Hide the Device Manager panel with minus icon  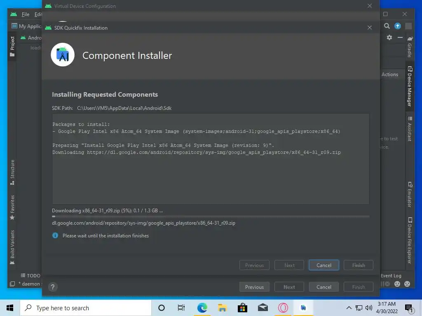(400, 37)
